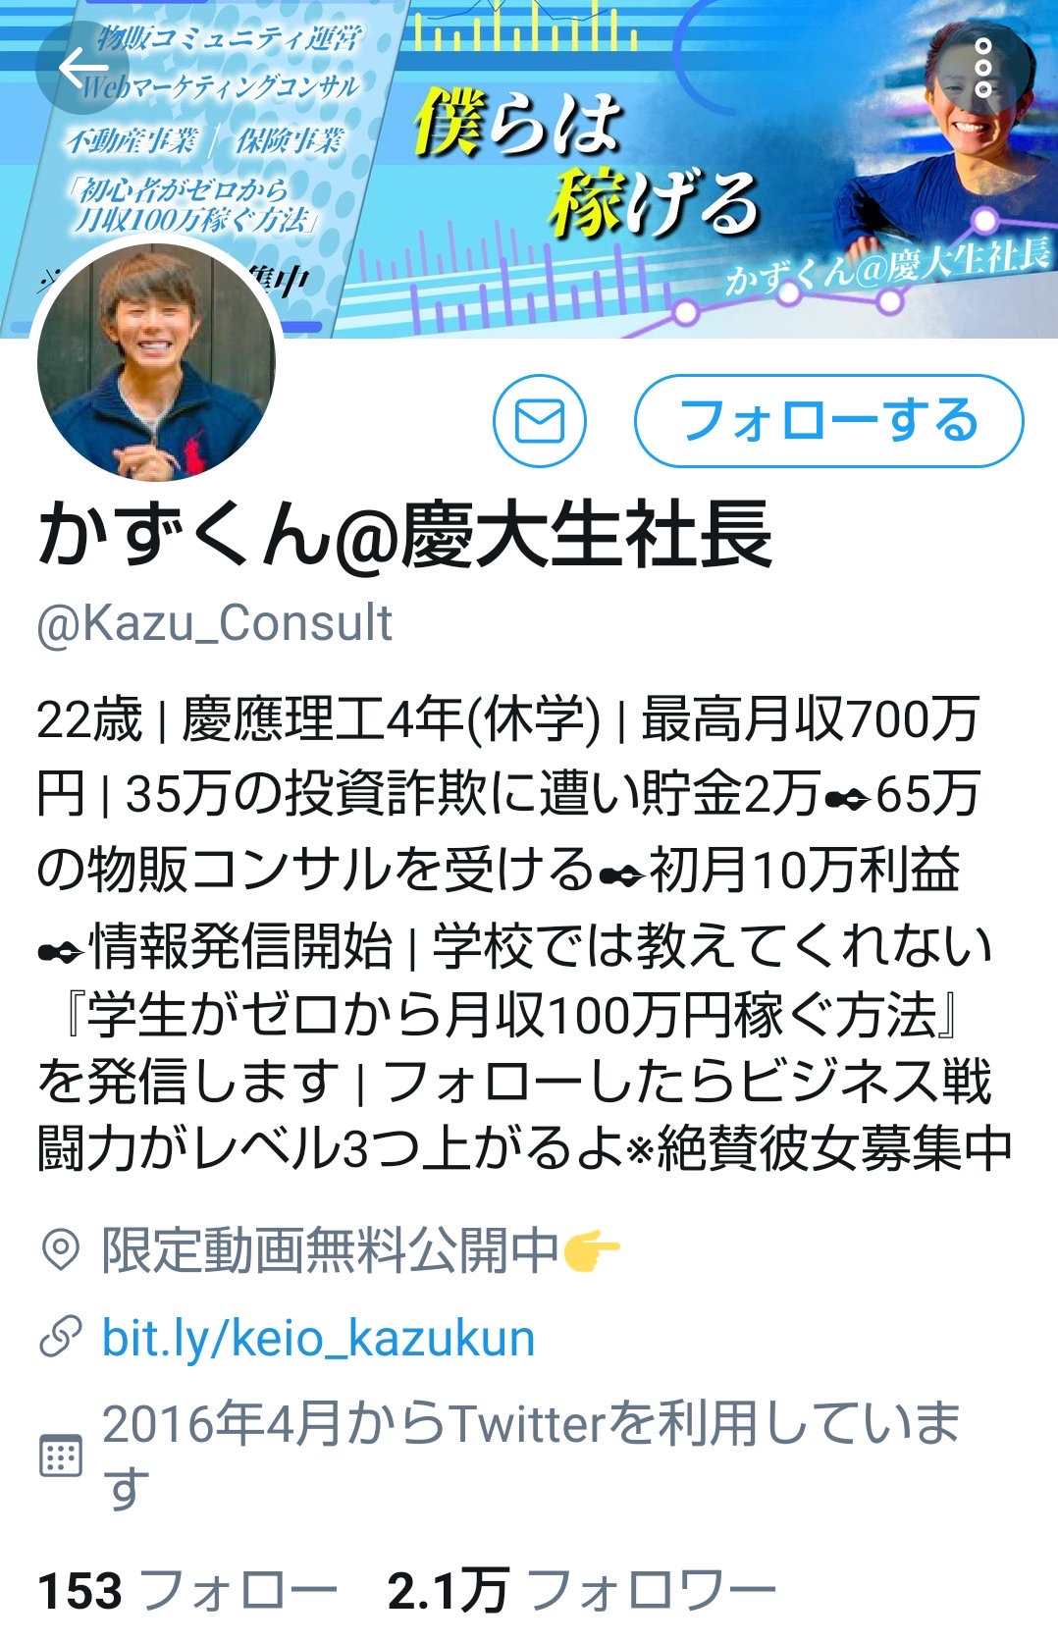Tap the chain link icon
The height and width of the screenshot is (1642, 1058).
61,1338
